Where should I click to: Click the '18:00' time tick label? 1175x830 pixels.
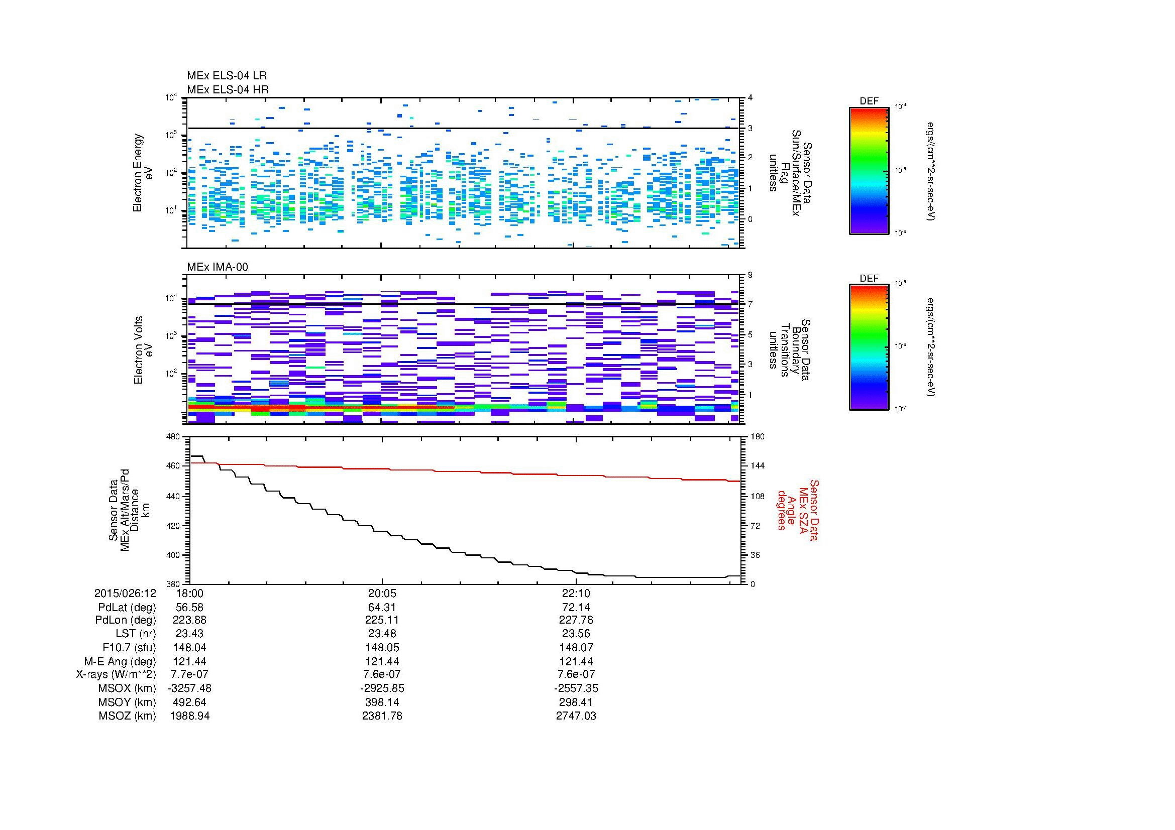click(189, 593)
